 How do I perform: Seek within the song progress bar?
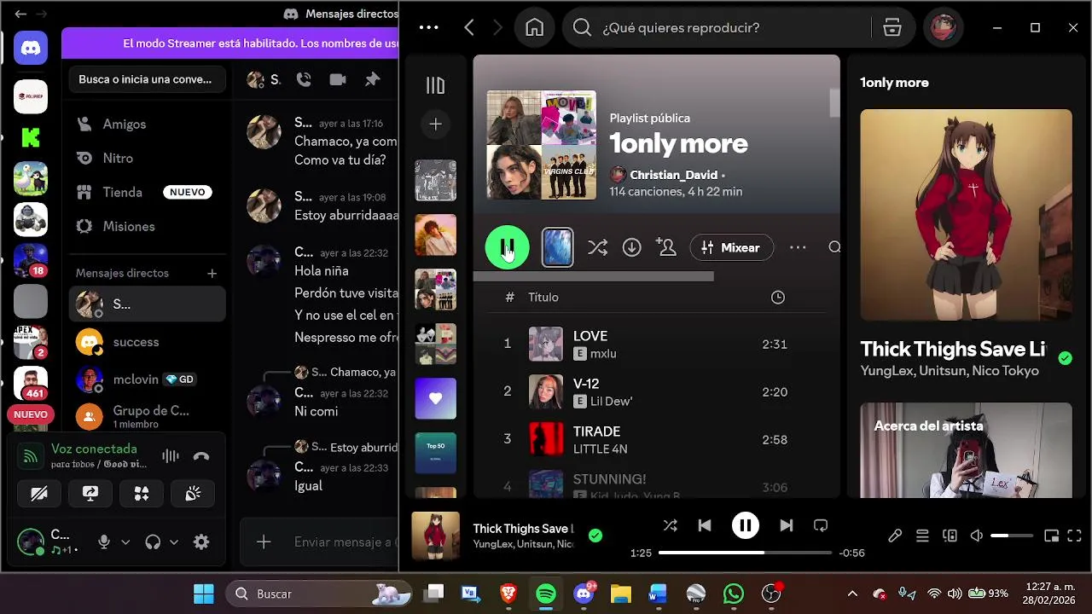pos(745,553)
